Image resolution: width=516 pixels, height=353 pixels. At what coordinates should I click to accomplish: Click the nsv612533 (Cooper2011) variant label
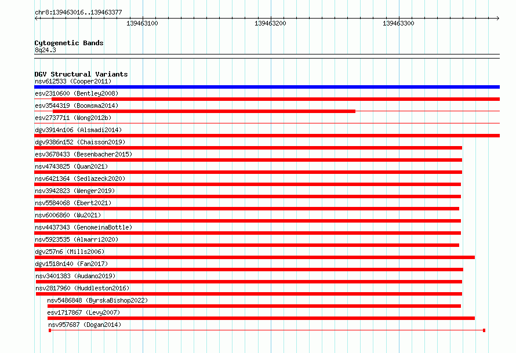point(73,81)
